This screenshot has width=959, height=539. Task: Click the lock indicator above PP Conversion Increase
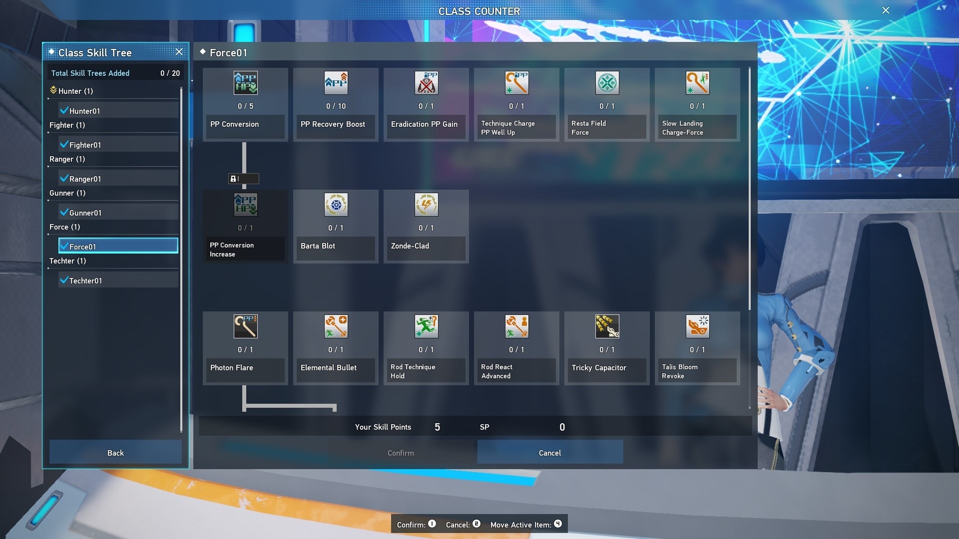(244, 179)
